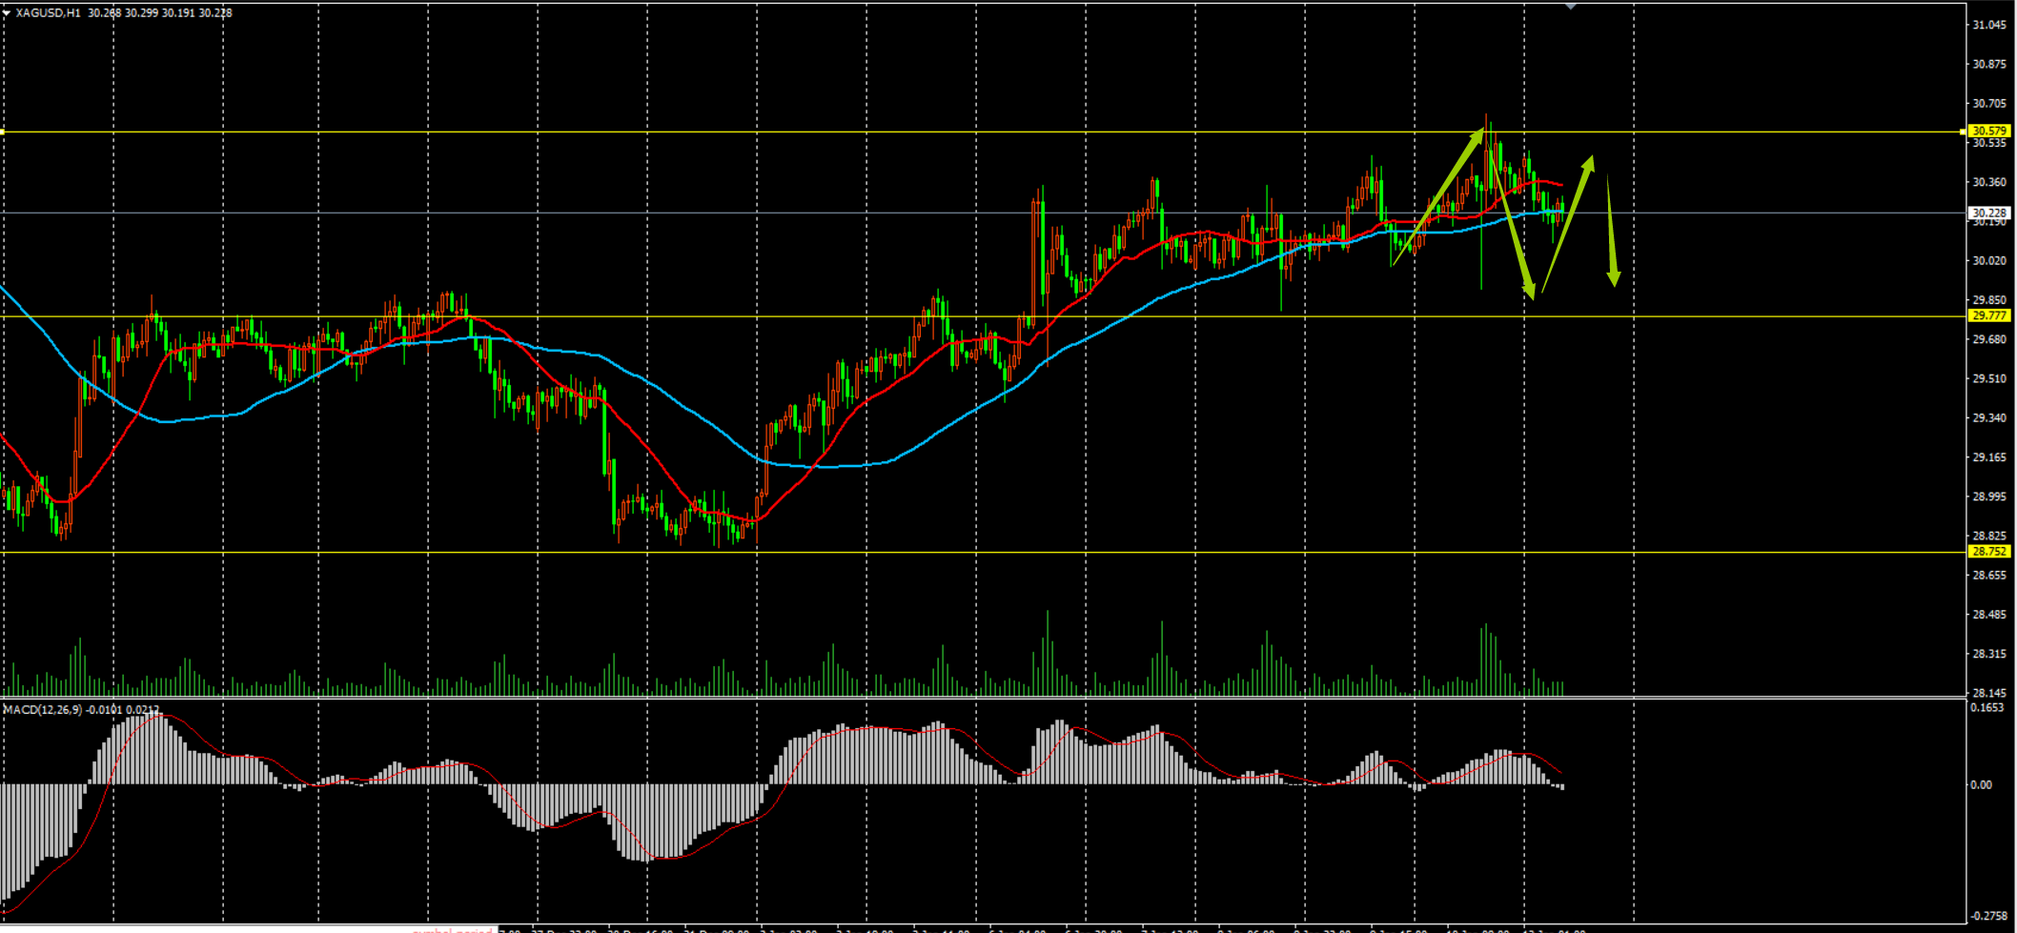2017x933 pixels.
Task: Click the XAGUSD,H1 symbol label
Action: tap(48, 13)
